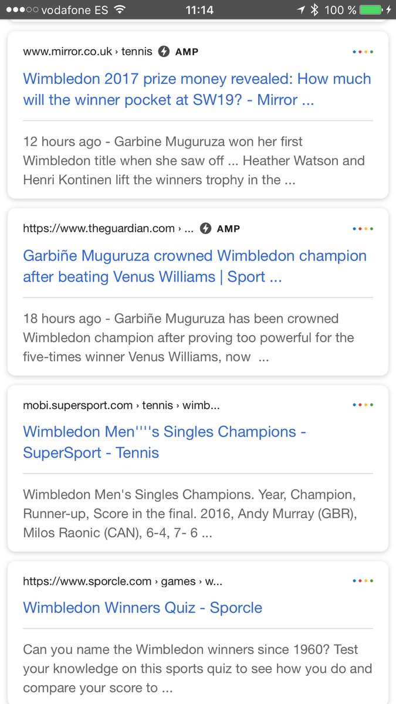Open colored dots menu on Guardian result

click(x=363, y=229)
